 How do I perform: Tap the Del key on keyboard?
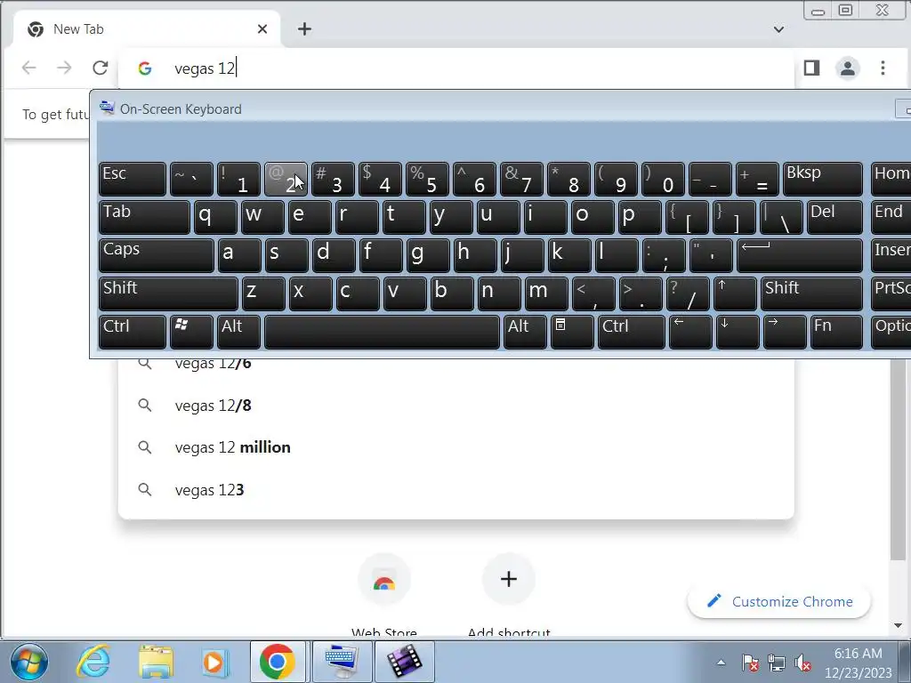pos(834,217)
